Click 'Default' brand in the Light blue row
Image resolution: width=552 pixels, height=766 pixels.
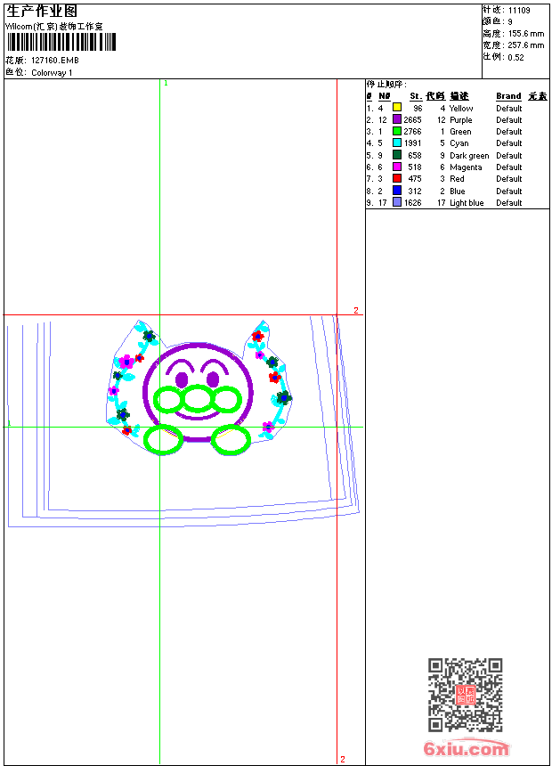[x=509, y=203]
